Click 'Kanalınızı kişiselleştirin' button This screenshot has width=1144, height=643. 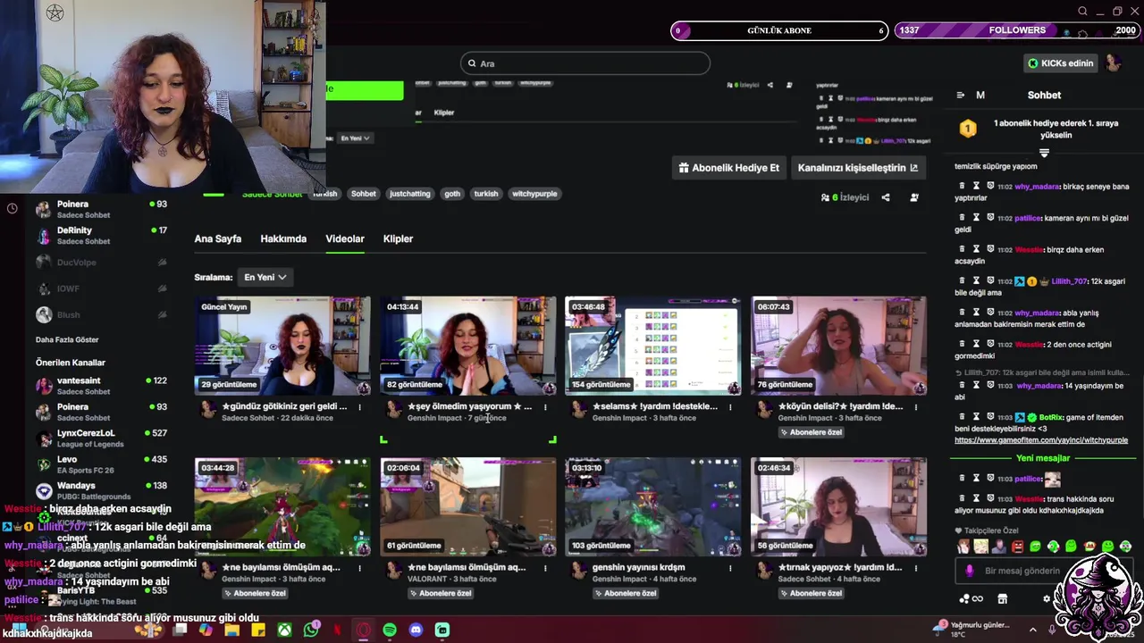click(858, 168)
